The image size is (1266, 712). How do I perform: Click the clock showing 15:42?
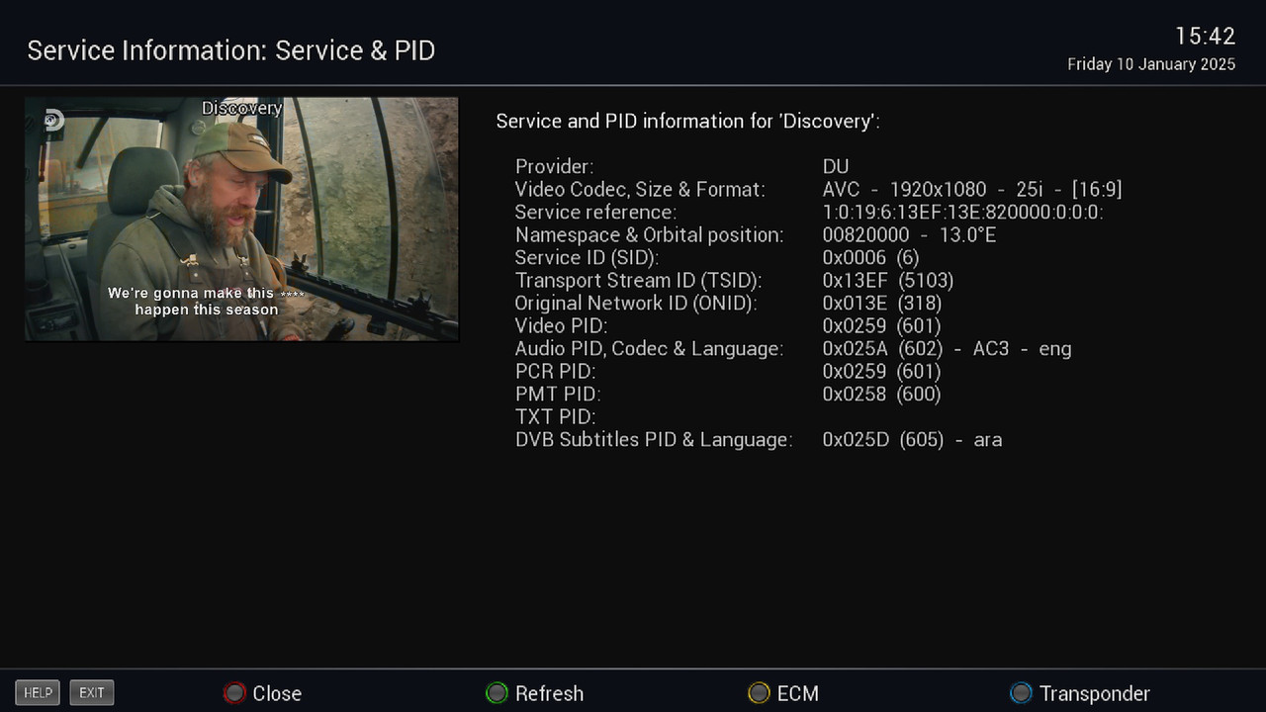pyautogui.click(x=1206, y=37)
